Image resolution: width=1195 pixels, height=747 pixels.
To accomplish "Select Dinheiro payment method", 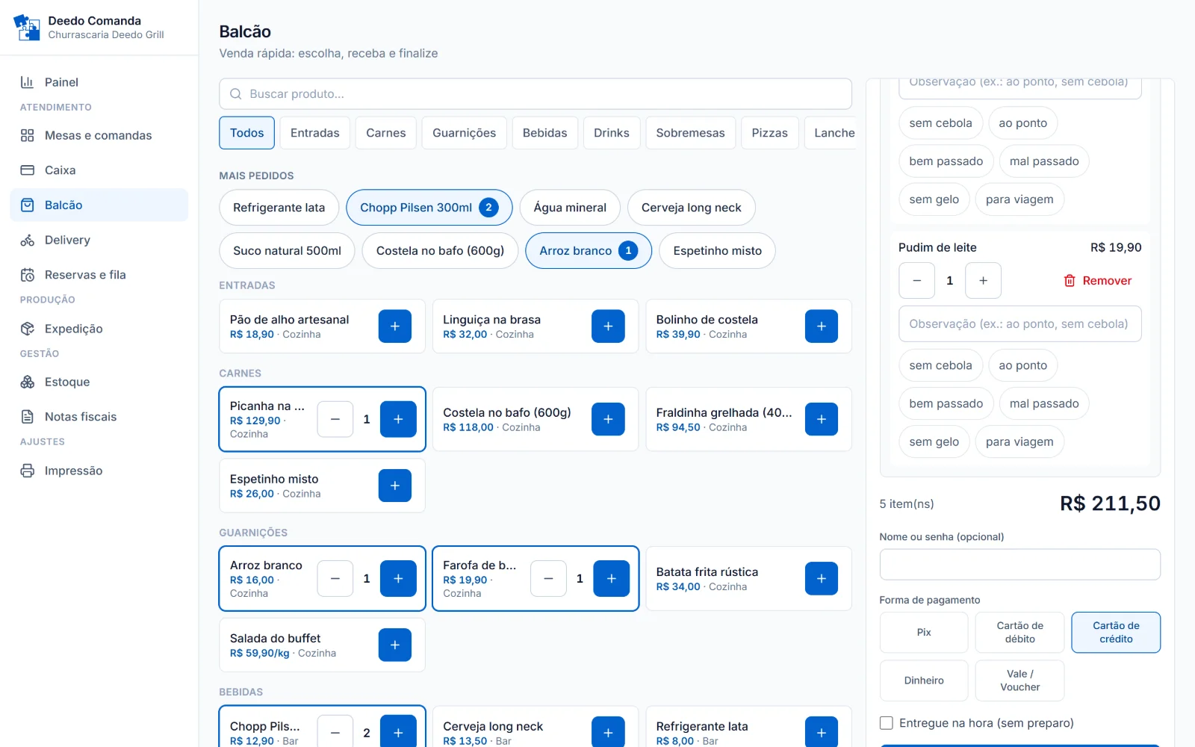I will tap(924, 681).
